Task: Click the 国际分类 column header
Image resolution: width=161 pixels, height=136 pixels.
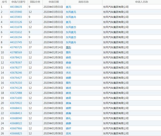Action: point(35,2)
